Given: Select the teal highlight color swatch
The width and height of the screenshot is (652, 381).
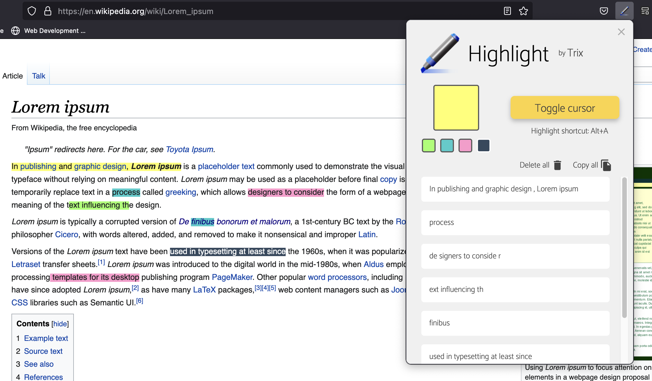Looking at the screenshot, I should 447,146.
